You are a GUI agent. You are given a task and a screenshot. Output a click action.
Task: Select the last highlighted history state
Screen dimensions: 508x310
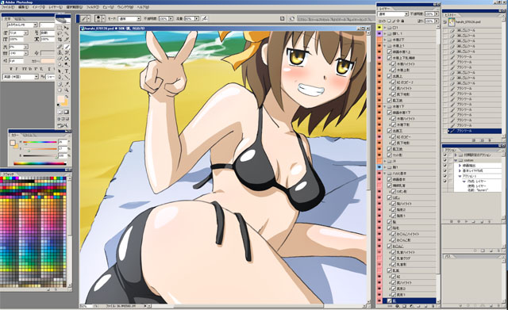click(475, 131)
